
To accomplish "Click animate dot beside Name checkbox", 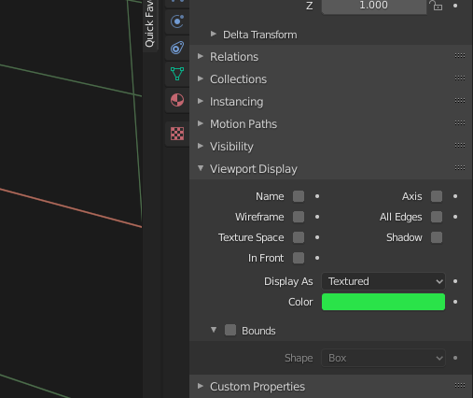I will (317, 196).
